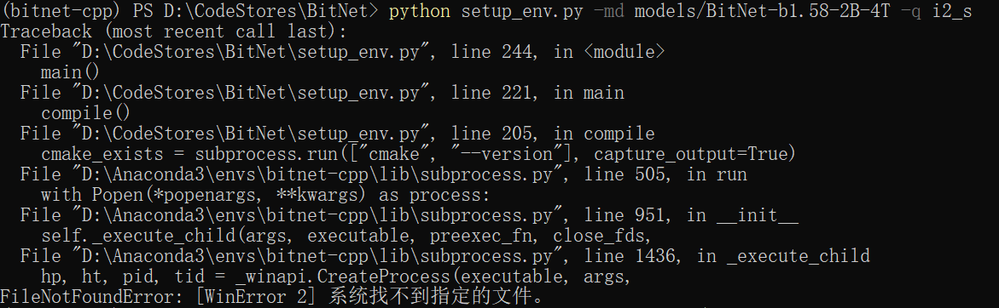Click the traceback line with 'line 951, in __init__'
The image size is (999, 308).
coord(409,215)
